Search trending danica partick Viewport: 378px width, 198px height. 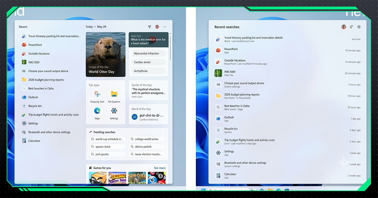click(x=147, y=147)
